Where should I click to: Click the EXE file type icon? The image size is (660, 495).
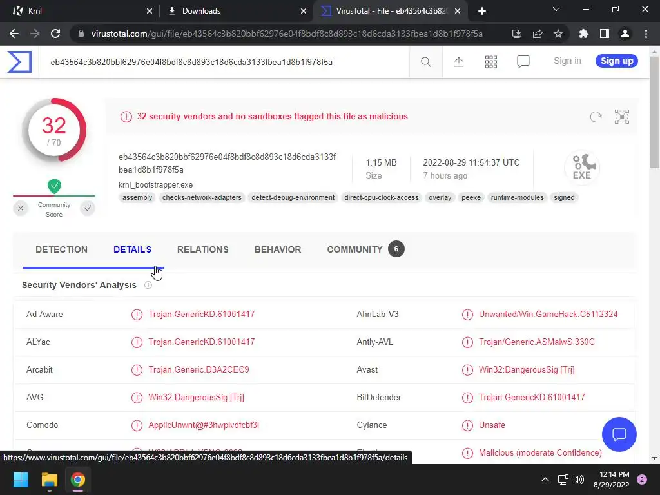click(582, 167)
